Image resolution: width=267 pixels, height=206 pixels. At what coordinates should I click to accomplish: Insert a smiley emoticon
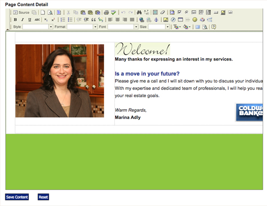pyautogui.click(x=195, y=20)
